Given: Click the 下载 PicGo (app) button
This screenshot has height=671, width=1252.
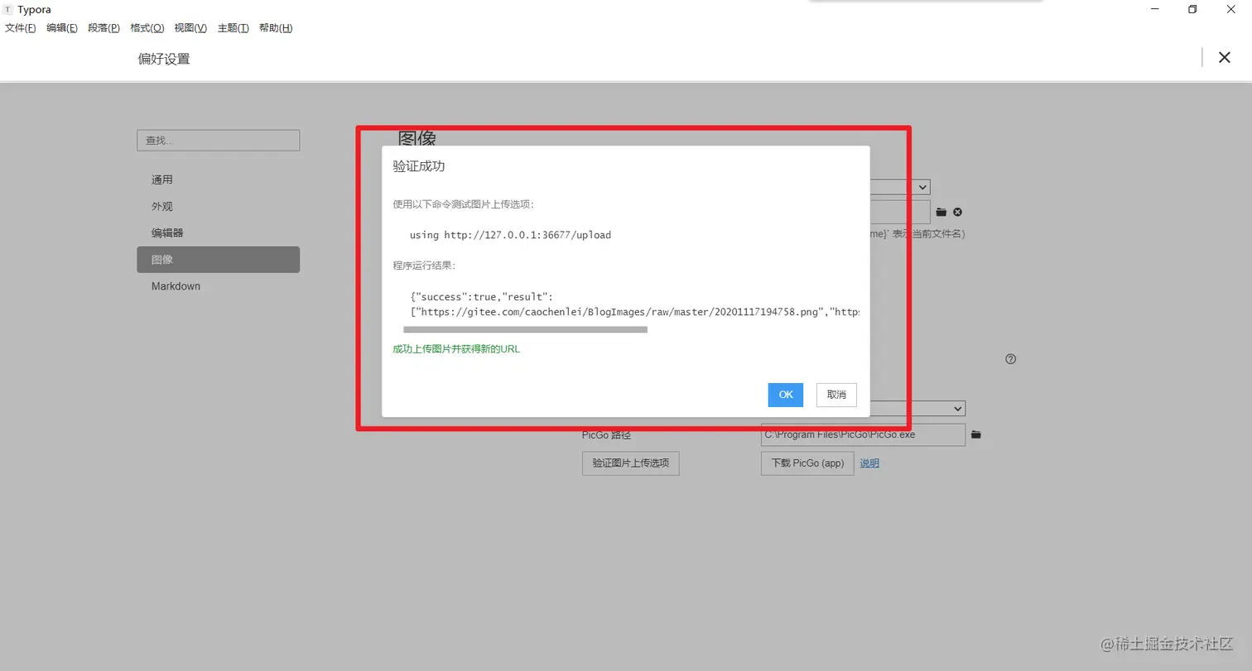Looking at the screenshot, I should coord(807,463).
